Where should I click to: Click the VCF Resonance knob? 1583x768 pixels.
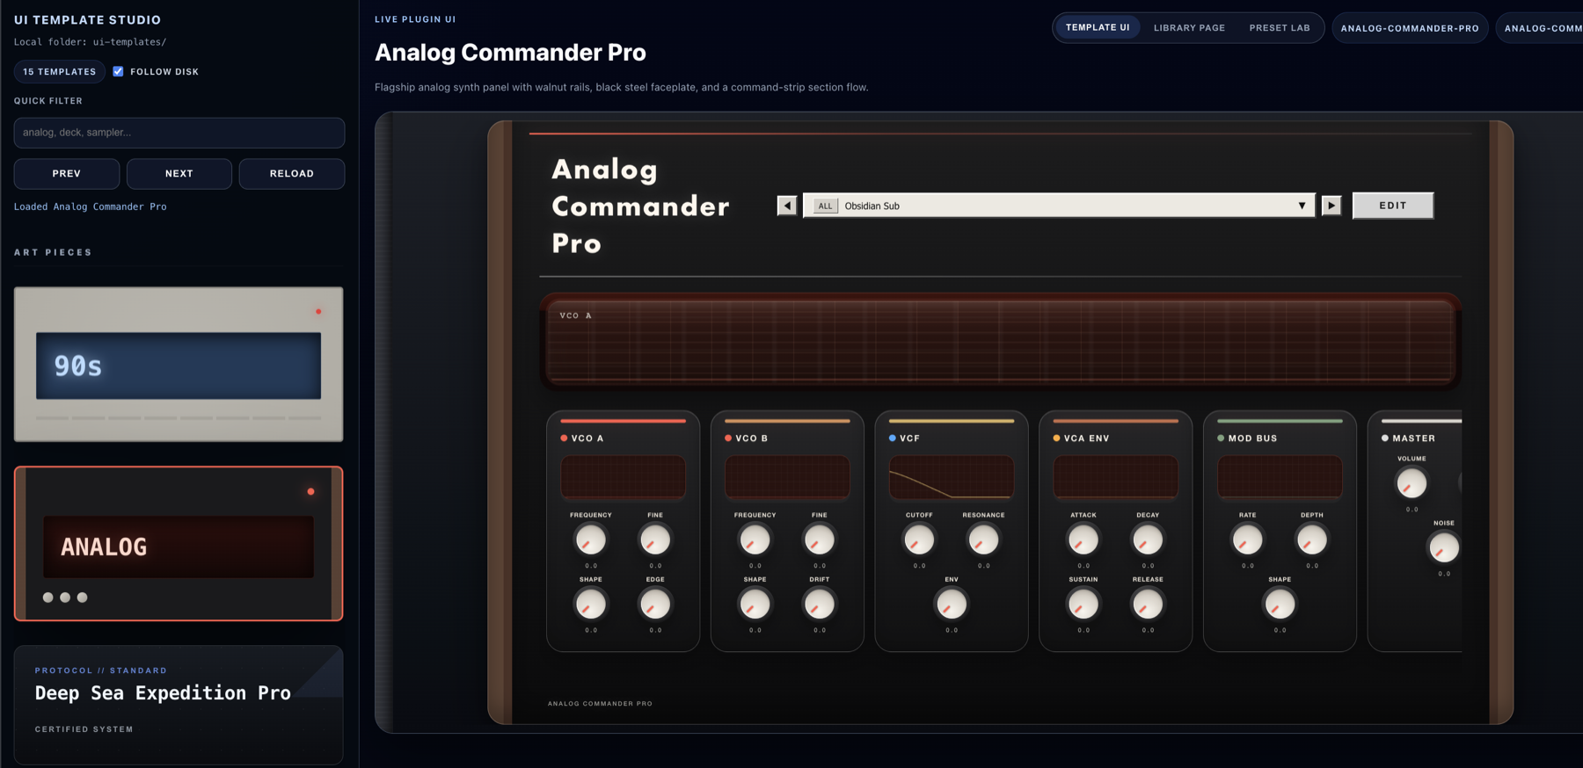[x=983, y=540]
